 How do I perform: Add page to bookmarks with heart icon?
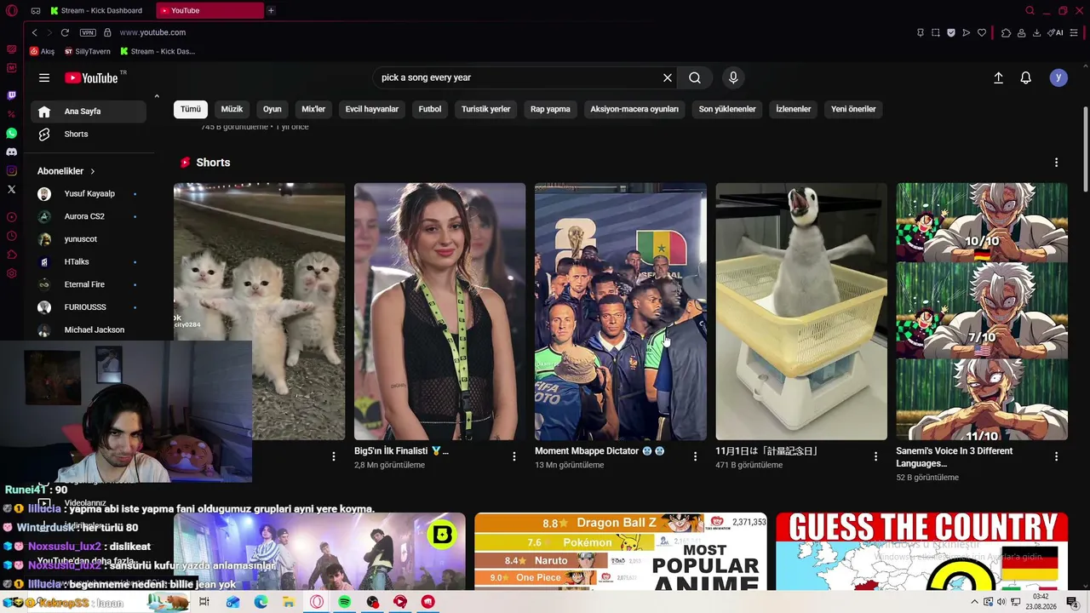pyautogui.click(x=982, y=32)
